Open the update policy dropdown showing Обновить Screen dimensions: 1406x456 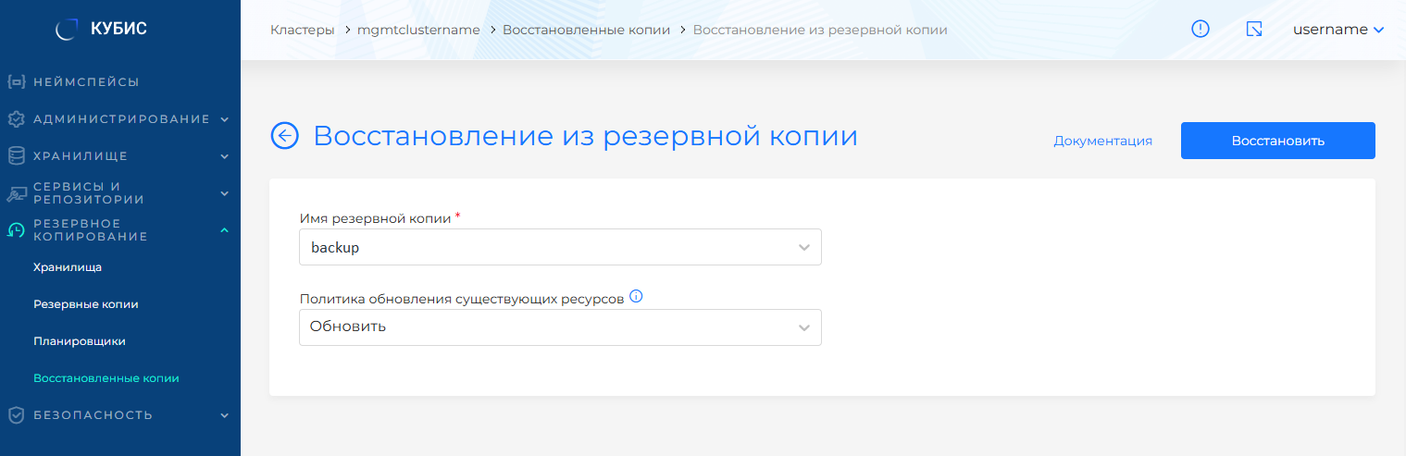click(x=560, y=327)
